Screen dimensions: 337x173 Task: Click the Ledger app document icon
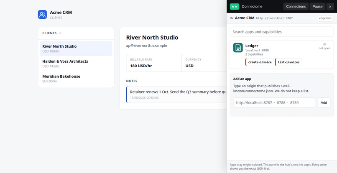click(x=238, y=48)
